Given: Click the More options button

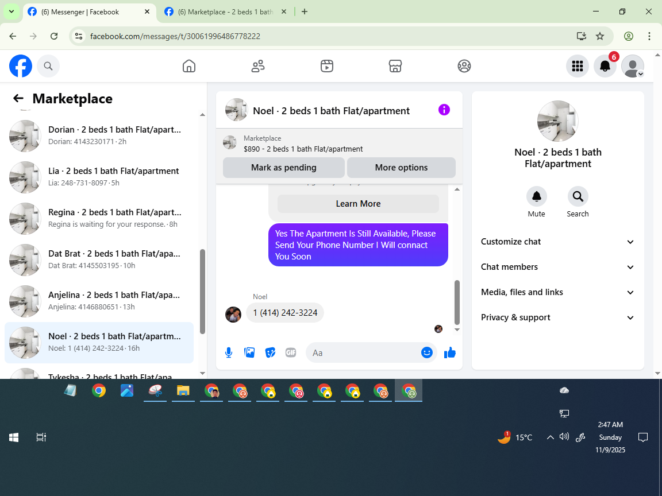Looking at the screenshot, I should [x=401, y=168].
